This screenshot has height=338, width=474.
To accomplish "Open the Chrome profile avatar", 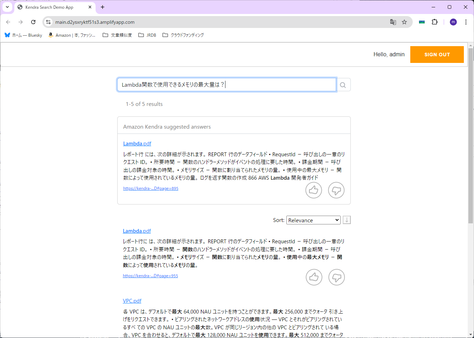I will [x=453, y=22].
